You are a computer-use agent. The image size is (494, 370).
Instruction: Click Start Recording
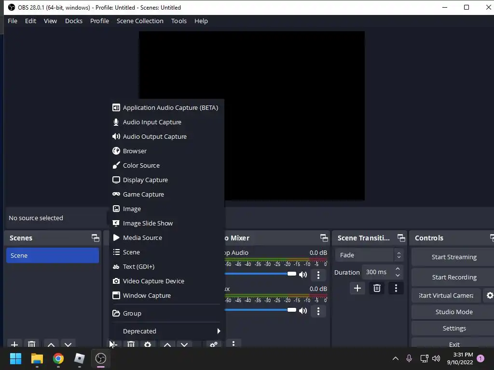pyautogui.click(x=453, y=277)
